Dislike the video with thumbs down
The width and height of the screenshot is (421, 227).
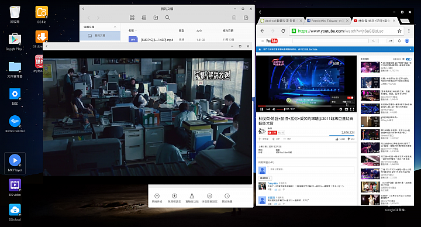click(x=351, y=139)
